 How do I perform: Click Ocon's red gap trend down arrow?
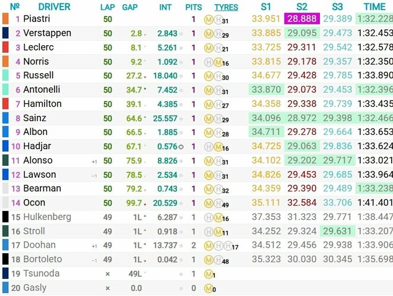pyautogui.click(x=145, y=205)
